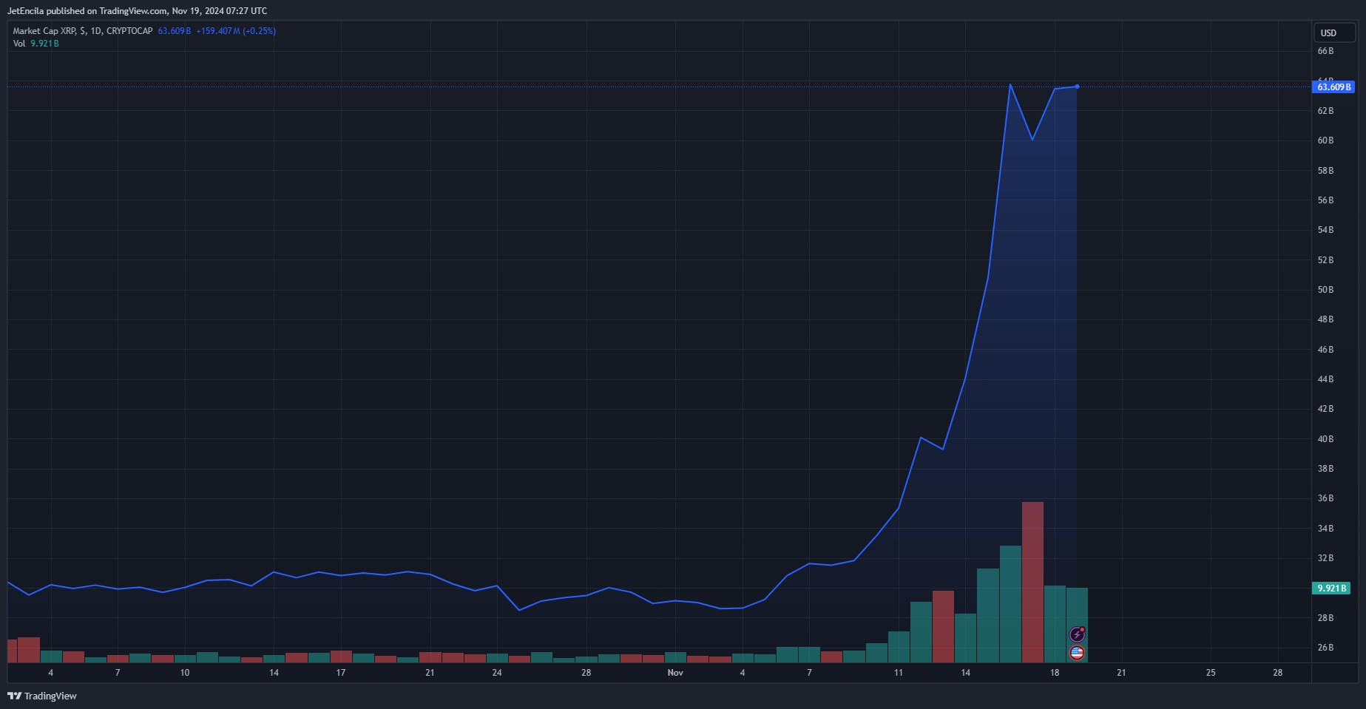1366x709 pixels.
Task: Click the 50 B price scale label
Action: [1325, 290]
